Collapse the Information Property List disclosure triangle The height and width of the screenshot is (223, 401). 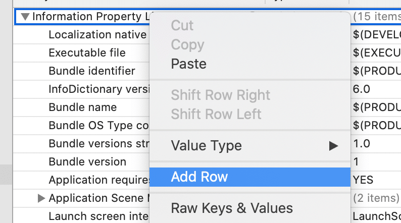click(x=25, y=17)
